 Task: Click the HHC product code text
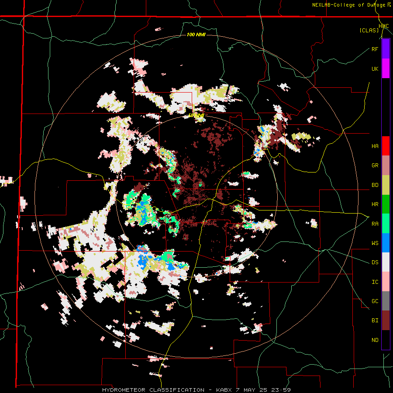pyautogui.click(x=384, y=26)
